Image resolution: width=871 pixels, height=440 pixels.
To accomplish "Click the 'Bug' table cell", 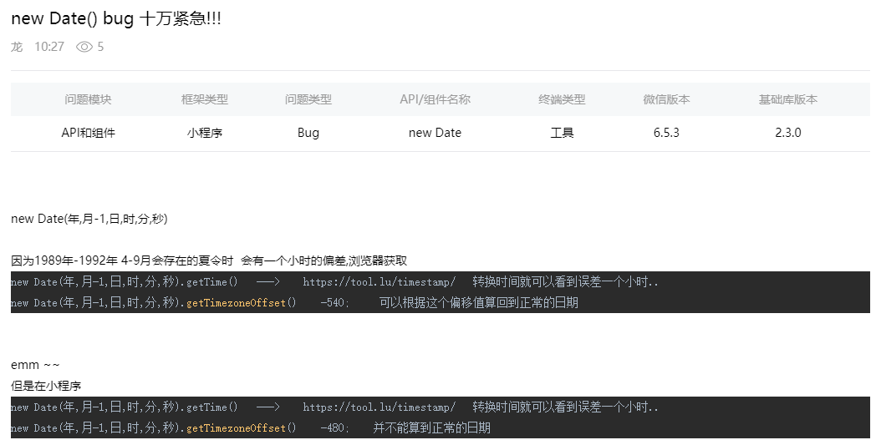I will tap(308, 133).
